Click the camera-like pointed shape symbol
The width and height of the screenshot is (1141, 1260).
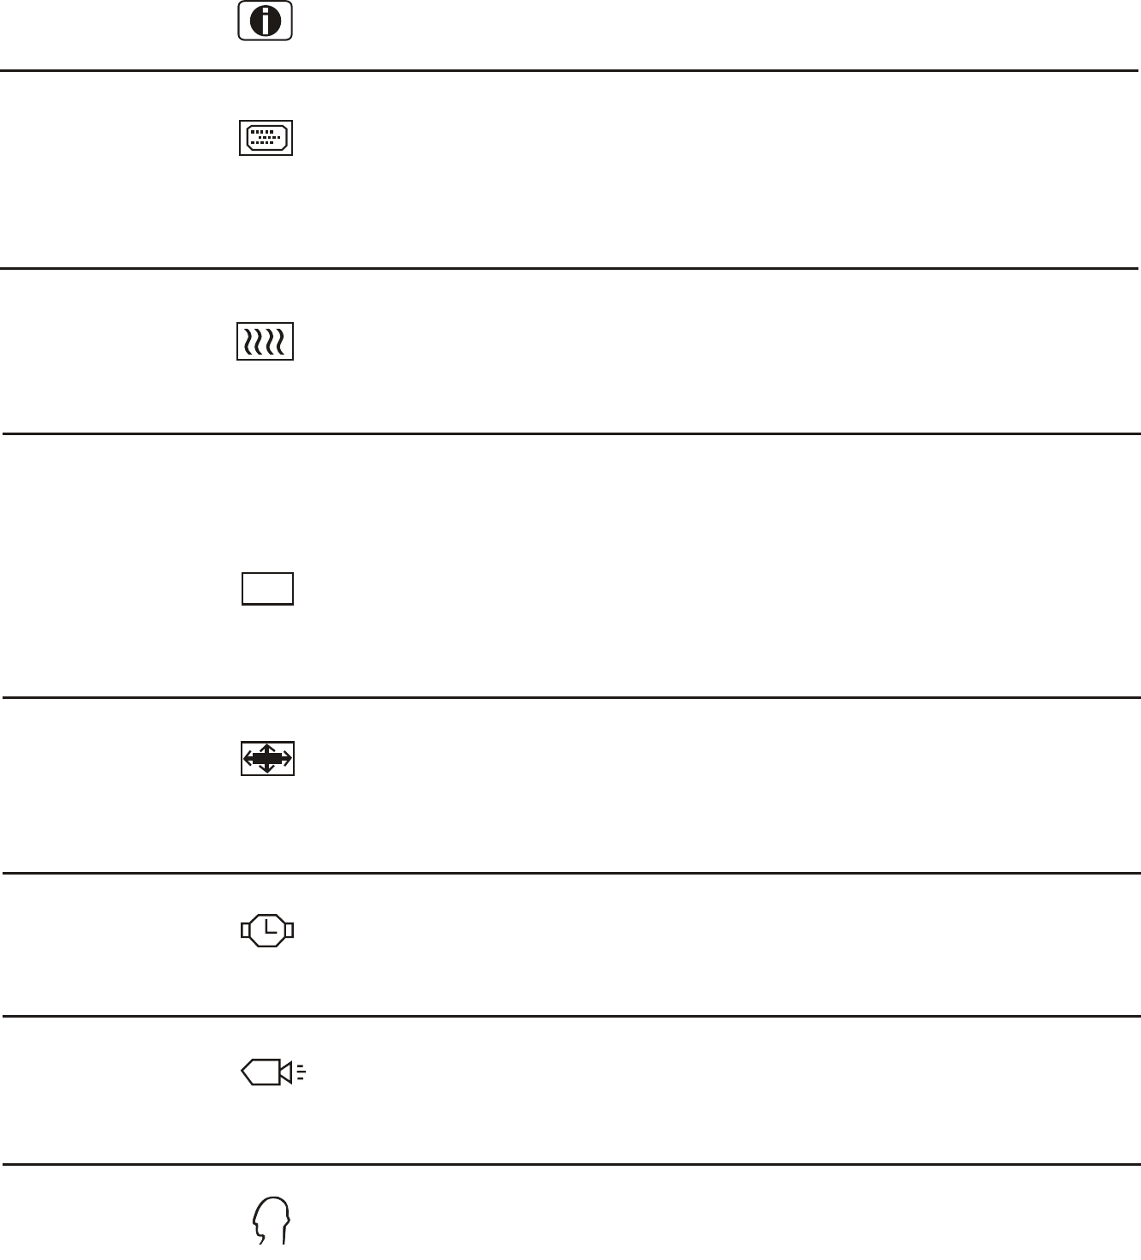pos(272,1072)
